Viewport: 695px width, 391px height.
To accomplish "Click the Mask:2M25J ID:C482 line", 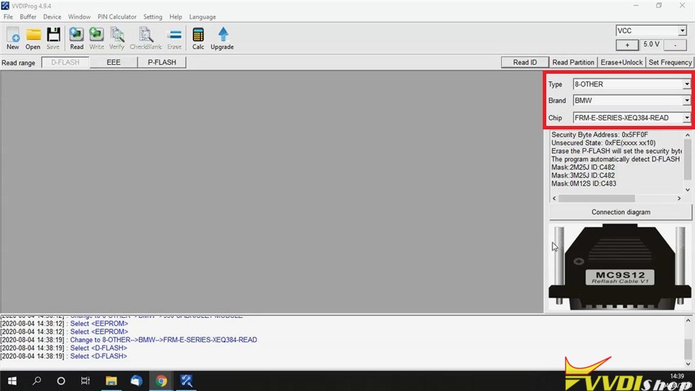I will tap(583, 167).
